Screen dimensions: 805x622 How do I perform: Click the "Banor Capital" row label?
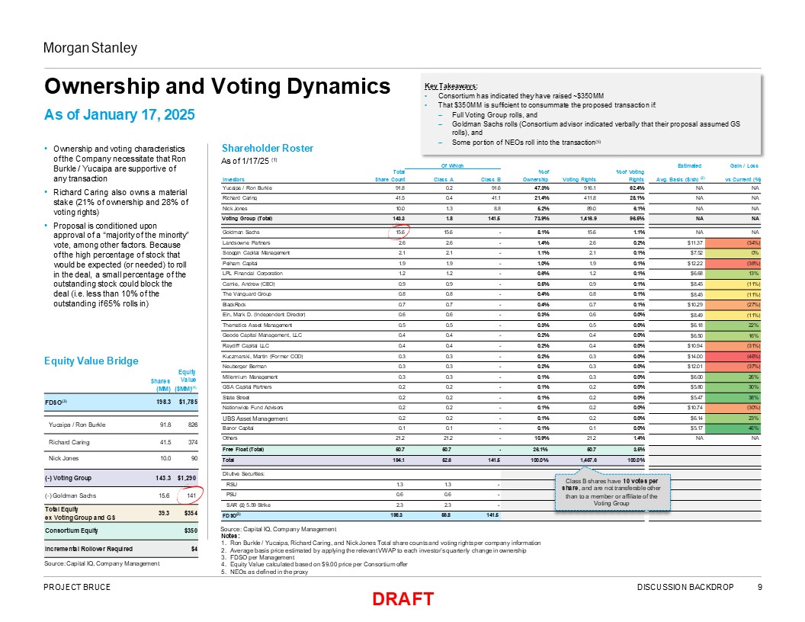238,428
